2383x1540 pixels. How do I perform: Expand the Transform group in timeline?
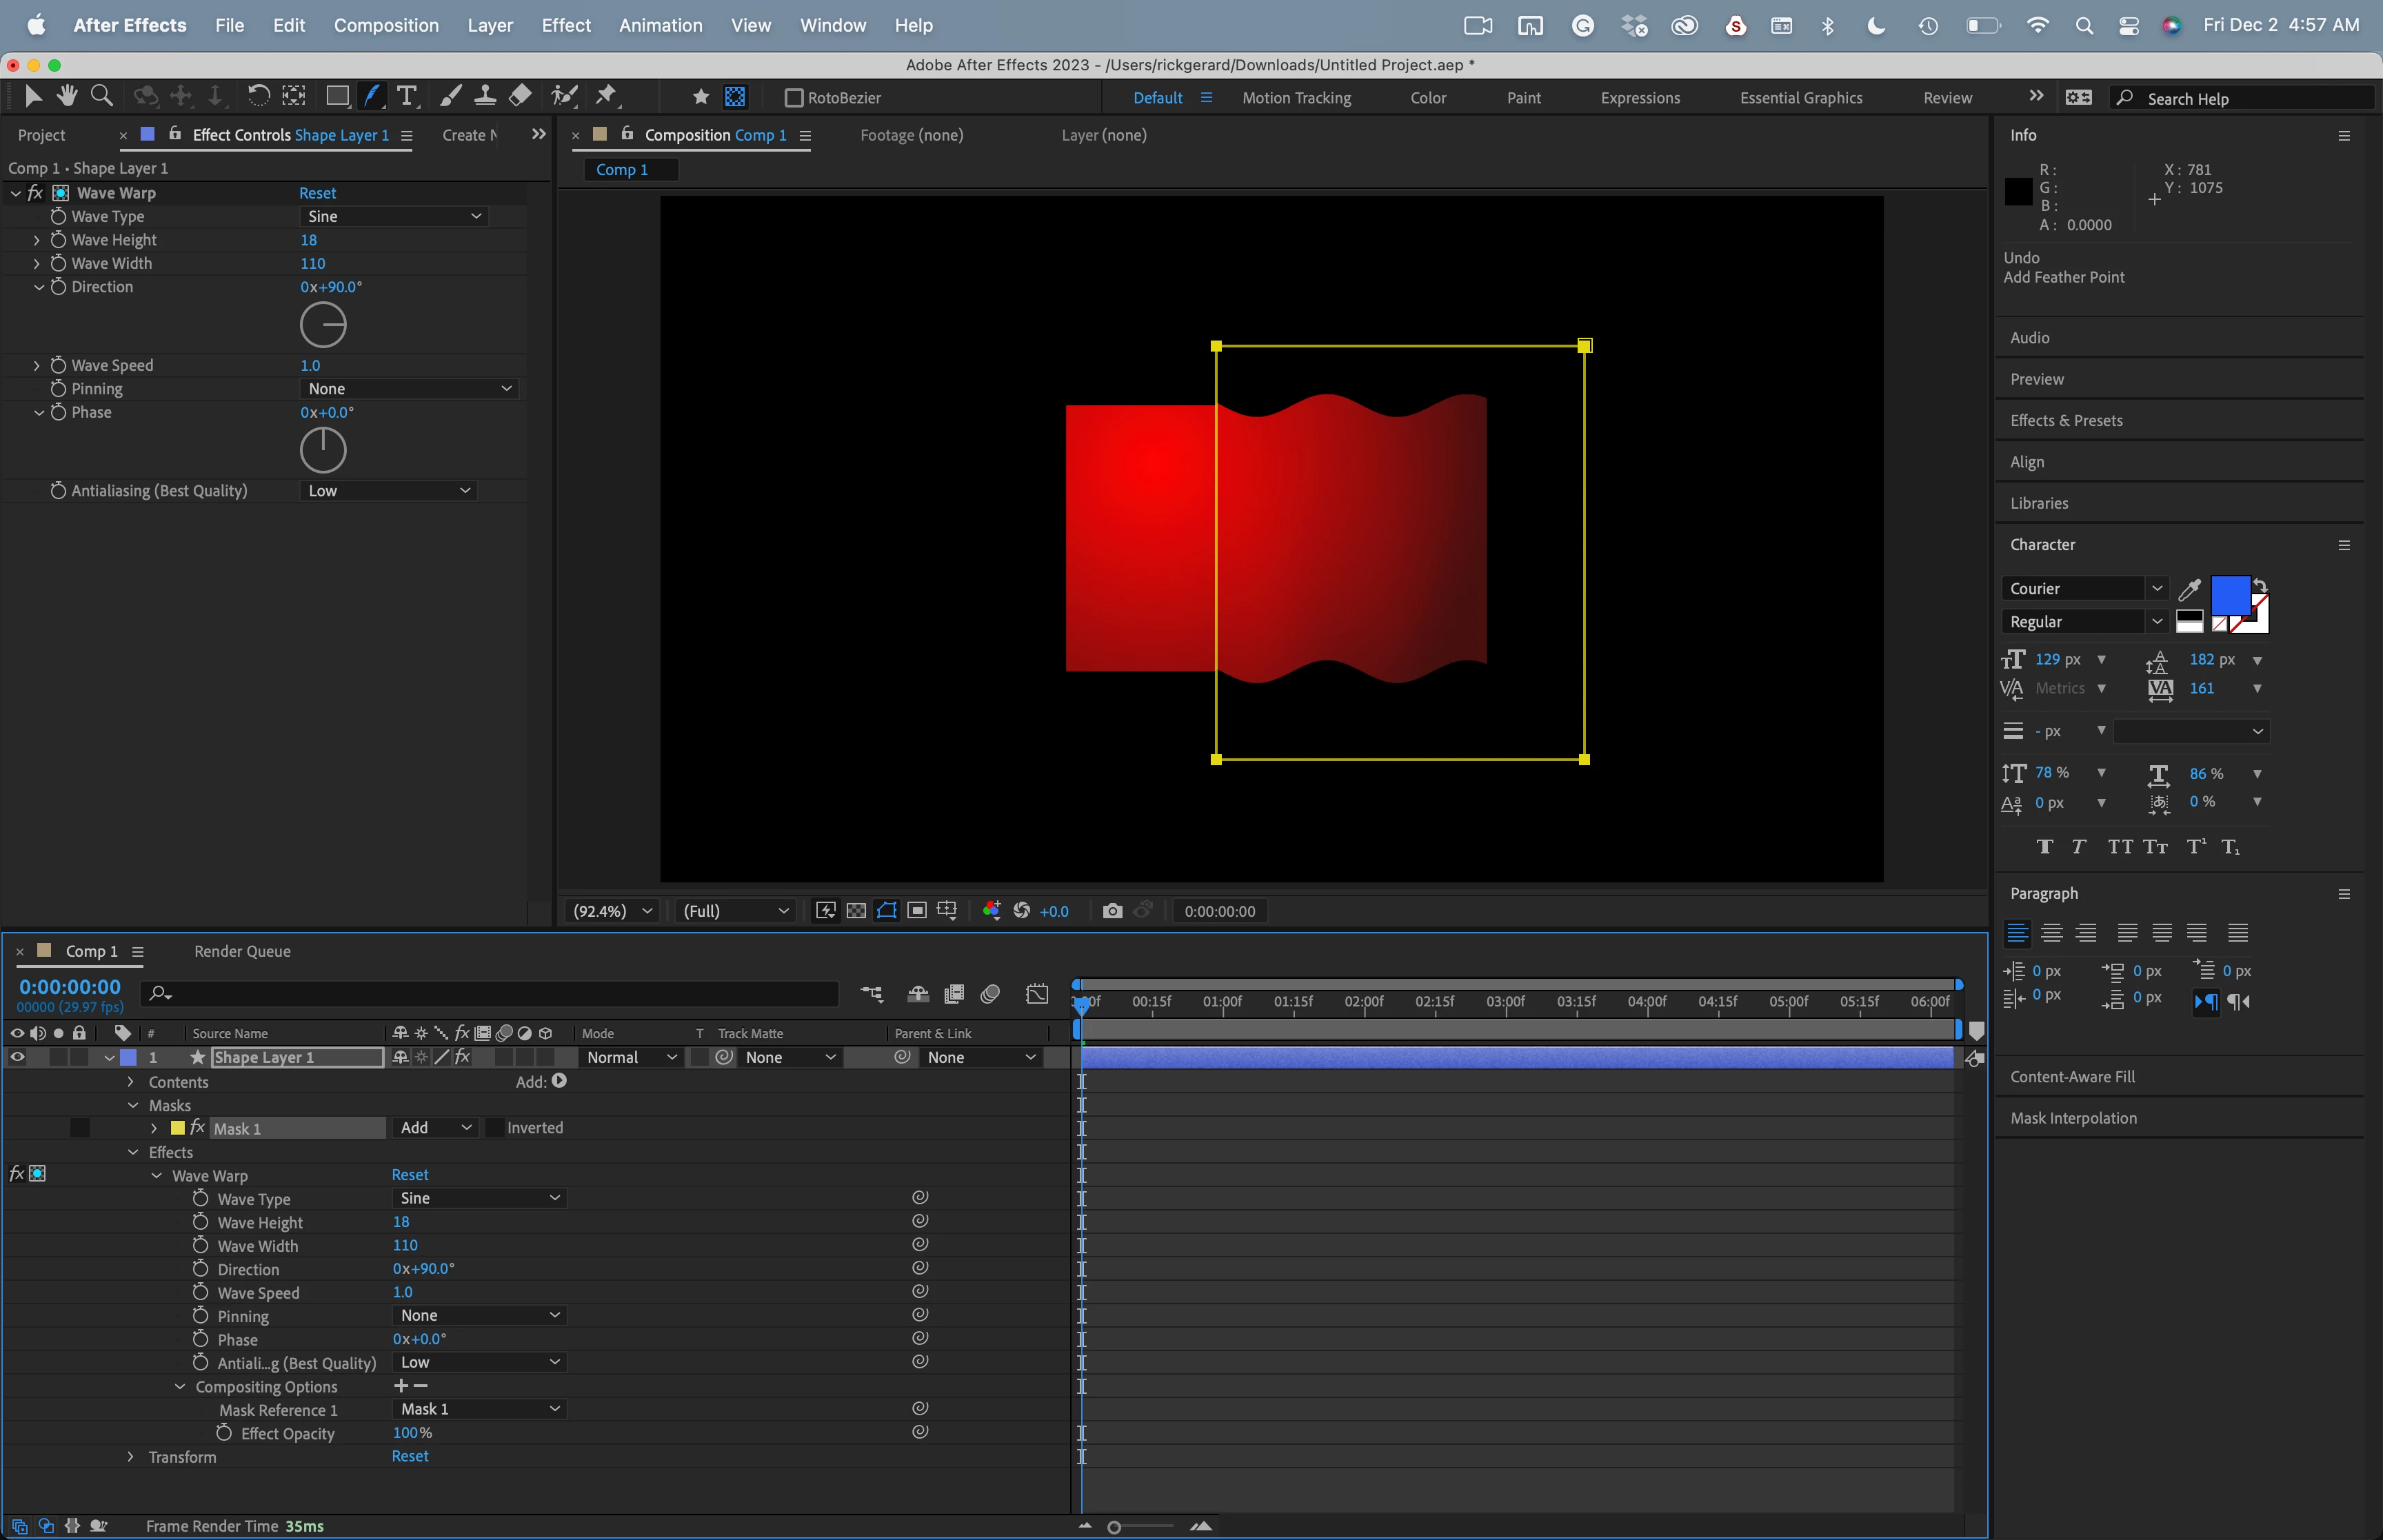tap(130, 1457)
